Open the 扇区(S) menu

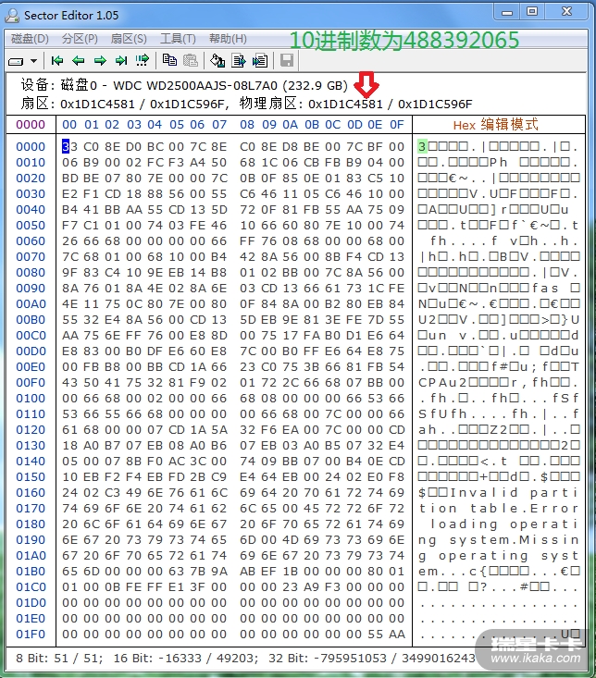tap(129, 39)
